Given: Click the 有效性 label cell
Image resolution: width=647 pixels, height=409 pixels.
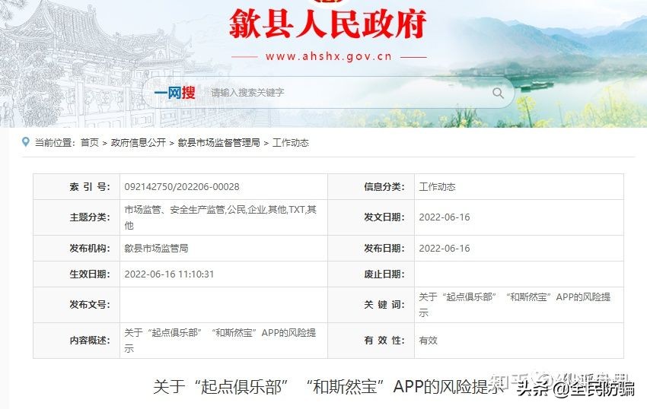Looking at the screenshot, I should (x=371, y=341).
